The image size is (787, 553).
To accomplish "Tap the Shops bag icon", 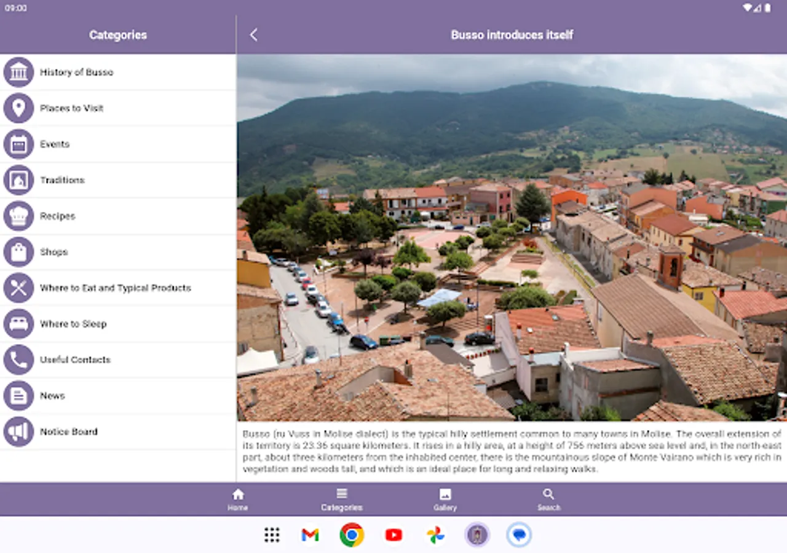I will 18,252.
